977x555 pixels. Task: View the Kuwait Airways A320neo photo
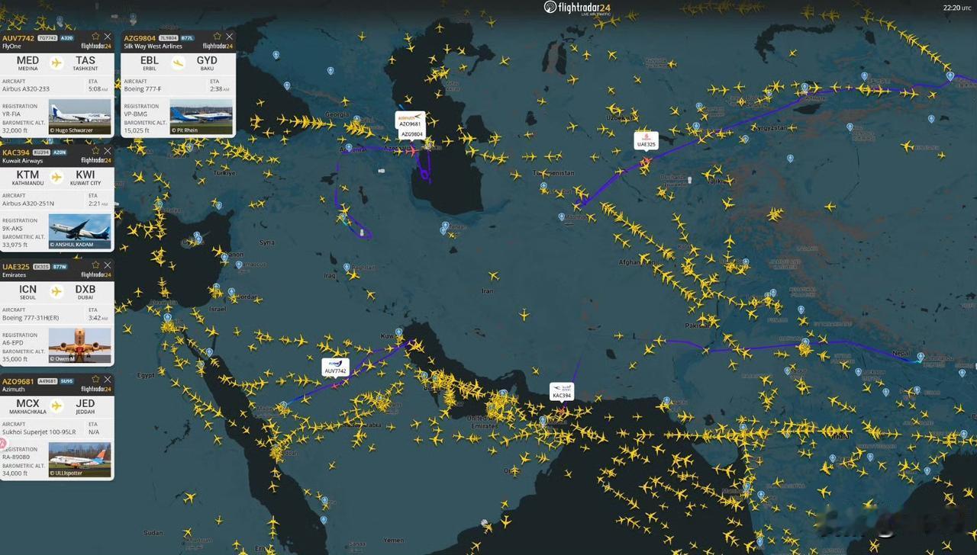[79, 231]
